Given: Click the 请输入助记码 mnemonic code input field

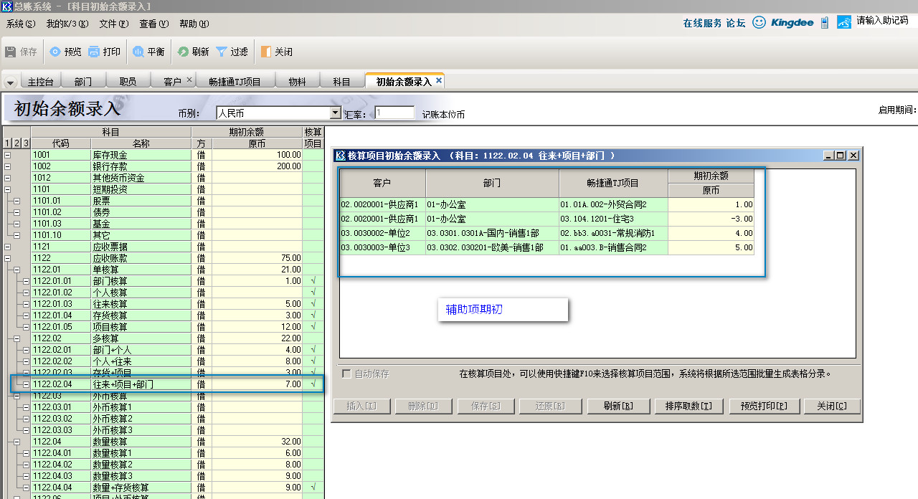Looking at the screenshot, I should point(881,21).
